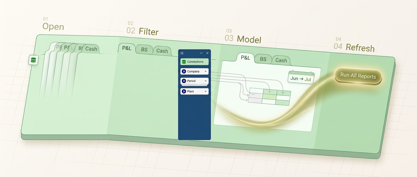
Task: Click the Connections button
Action: pyautogui.click(x=195, y=62)
